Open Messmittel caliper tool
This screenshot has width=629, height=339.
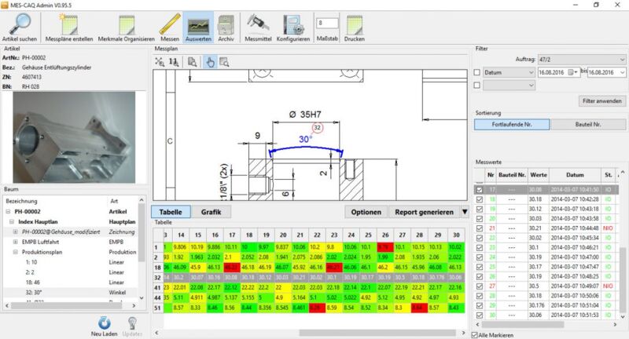(x=258, y=27)
